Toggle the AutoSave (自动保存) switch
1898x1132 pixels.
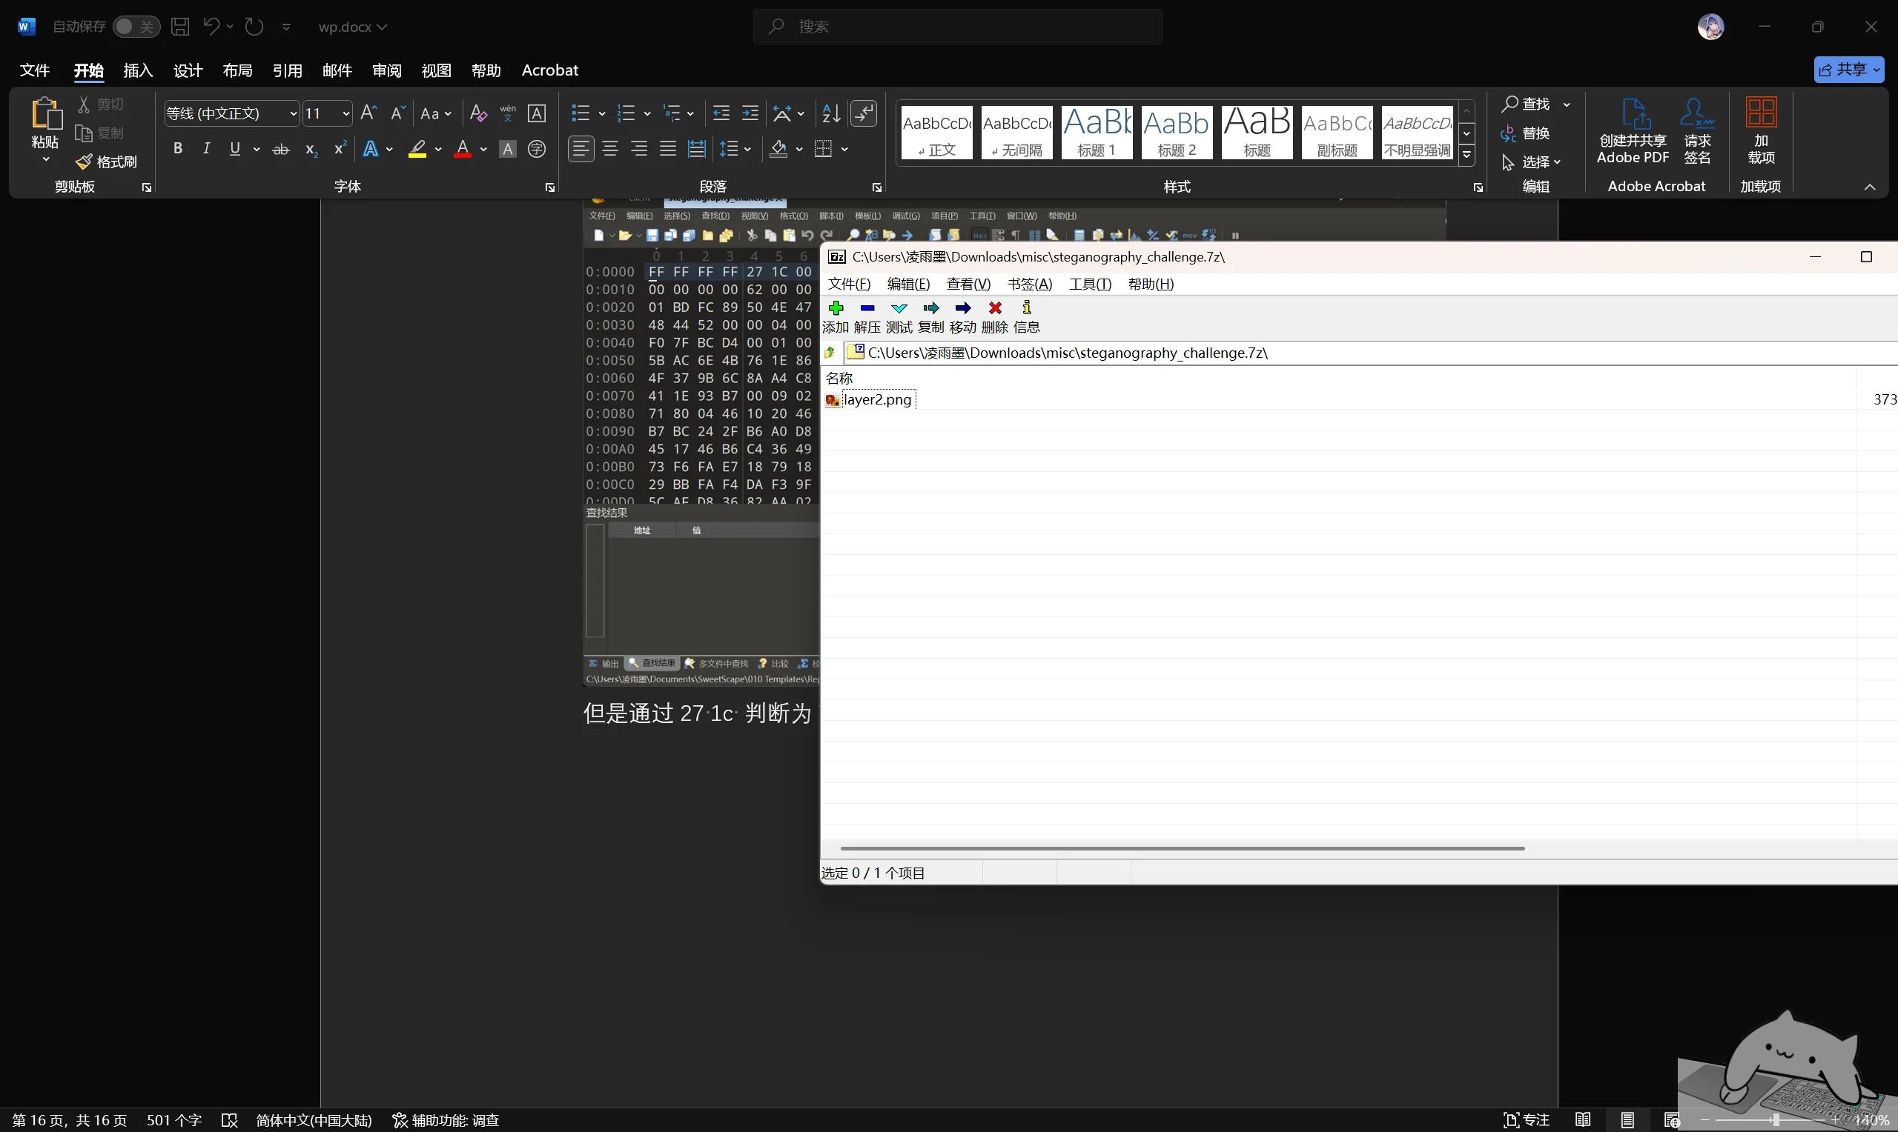tap(136, 27)
